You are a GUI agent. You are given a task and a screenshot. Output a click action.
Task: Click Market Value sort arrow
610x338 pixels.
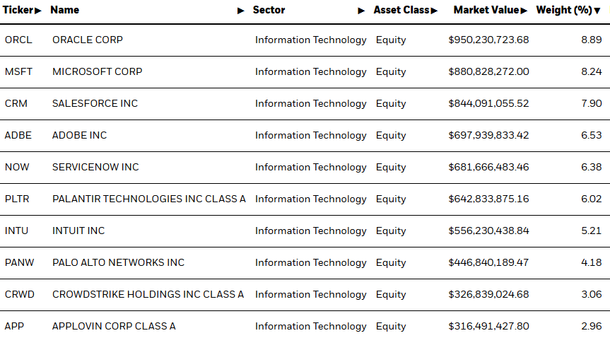(524, 11)
